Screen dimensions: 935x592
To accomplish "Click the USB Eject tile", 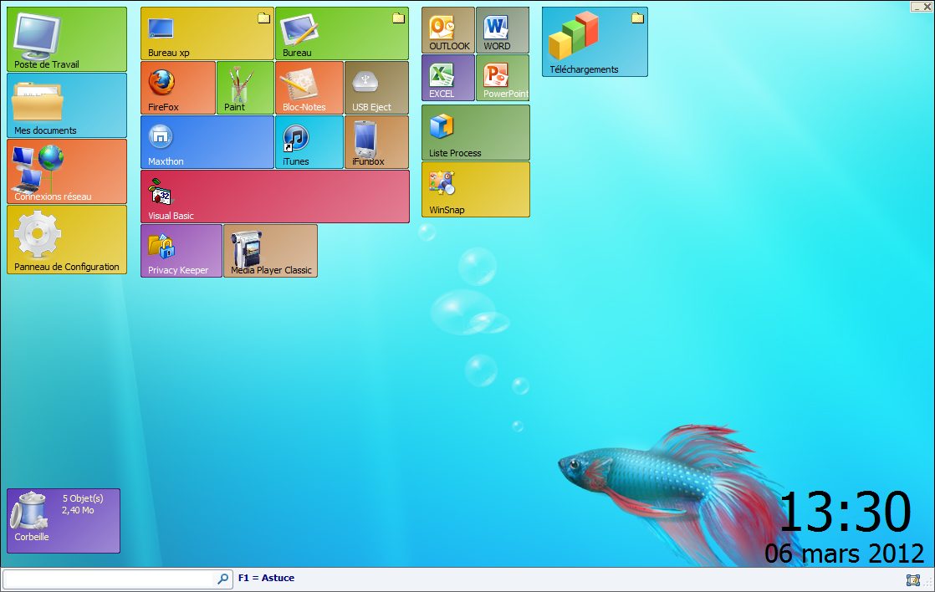I will pyautogui.click(x=376, y=87).
